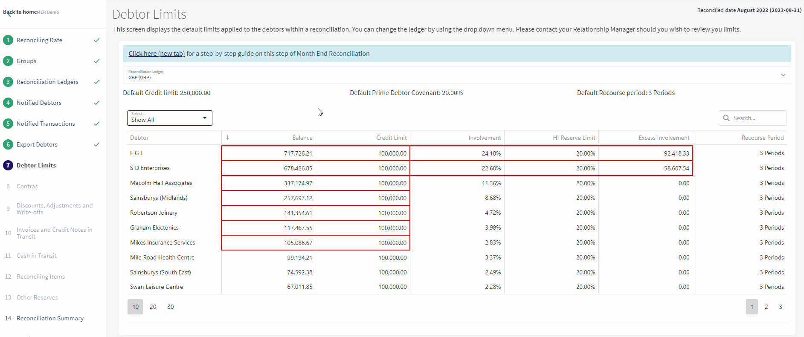Screen dimensions: 804x337
Task: Click the magnifier icon in the search box
Action: coord(726,118)
